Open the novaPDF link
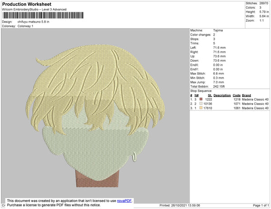 125,201
